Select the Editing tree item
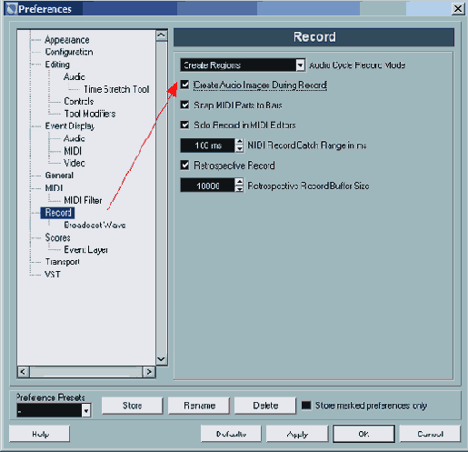The image size is (468, 452). [57, 65]
